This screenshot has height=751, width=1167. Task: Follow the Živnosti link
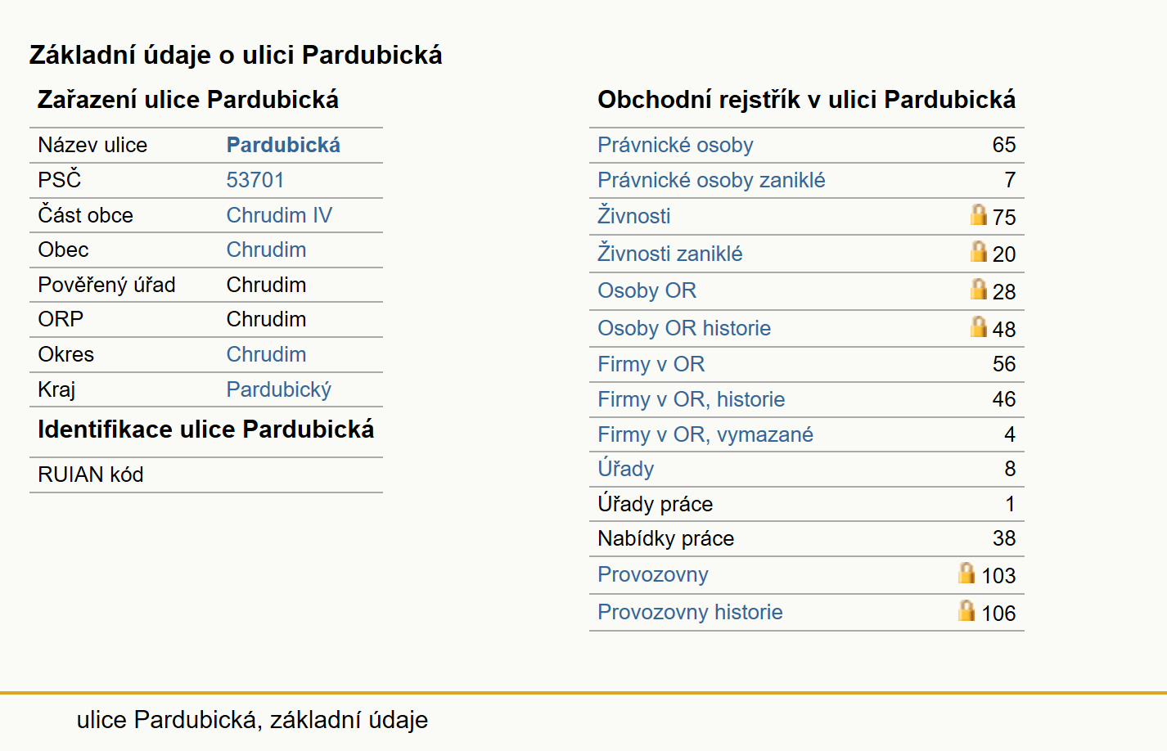(x=634, y=216)
